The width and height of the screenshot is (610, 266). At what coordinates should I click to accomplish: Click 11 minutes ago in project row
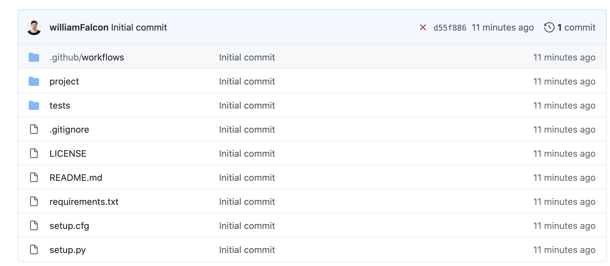coord(564,82)
